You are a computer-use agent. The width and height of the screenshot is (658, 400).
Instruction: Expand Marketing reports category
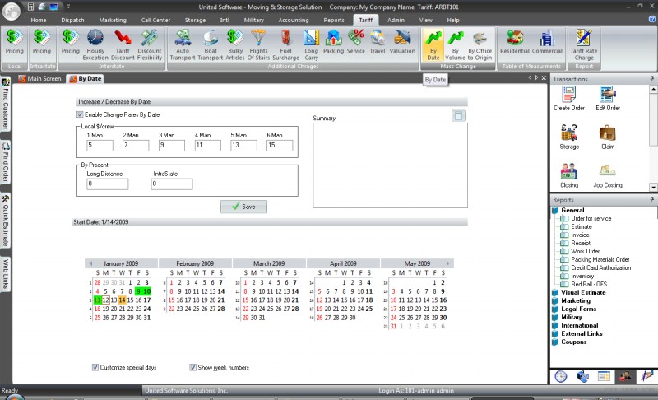point(575,301)
